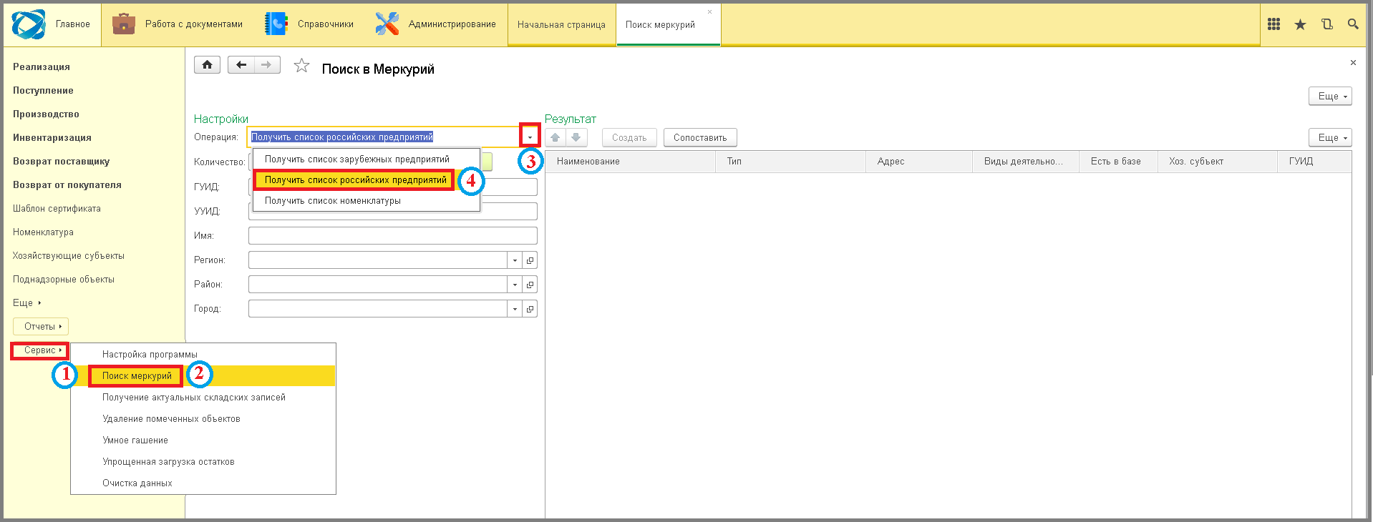Screen dimensions: 1373x522
Task: Open Производство in sidebar
Action: tap(46, 114)
